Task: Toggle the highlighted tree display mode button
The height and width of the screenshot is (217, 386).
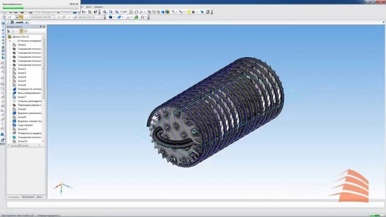Action: click(x=21, y=31)
